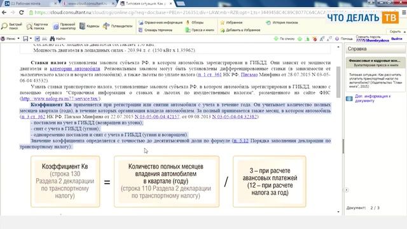Open Путеводители guides
This screenshot has width=407, height=229.
[x=118, y=26]
